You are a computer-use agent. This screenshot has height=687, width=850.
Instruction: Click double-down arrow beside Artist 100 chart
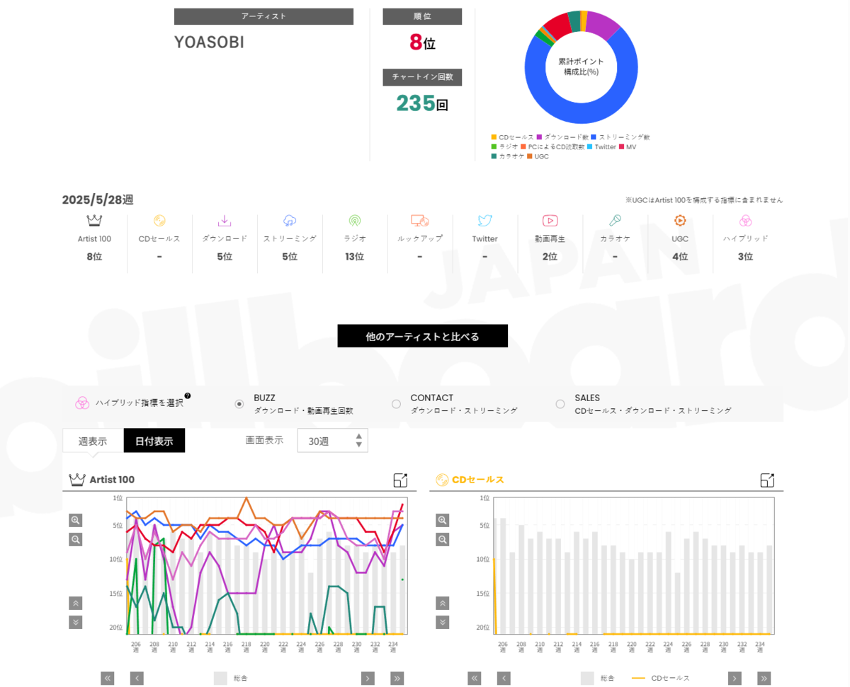point(76,623)
